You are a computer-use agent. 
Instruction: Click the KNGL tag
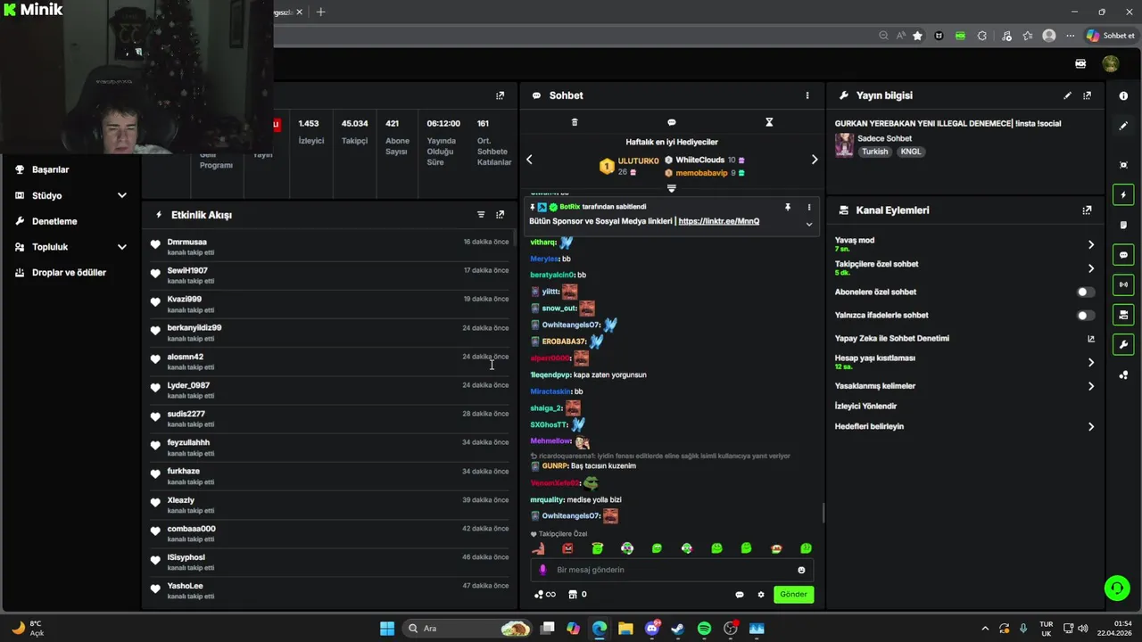click(x=911, y=152)
